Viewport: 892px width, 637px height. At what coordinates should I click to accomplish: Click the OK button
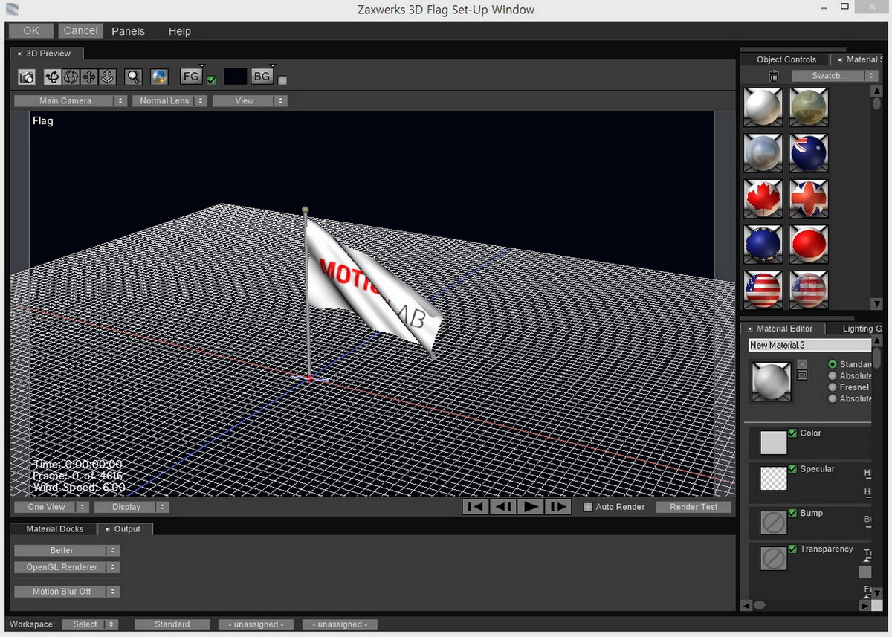pos(31,30)
